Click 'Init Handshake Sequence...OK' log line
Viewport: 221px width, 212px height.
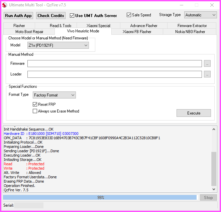pyautogui.click(x=29, y=129)
